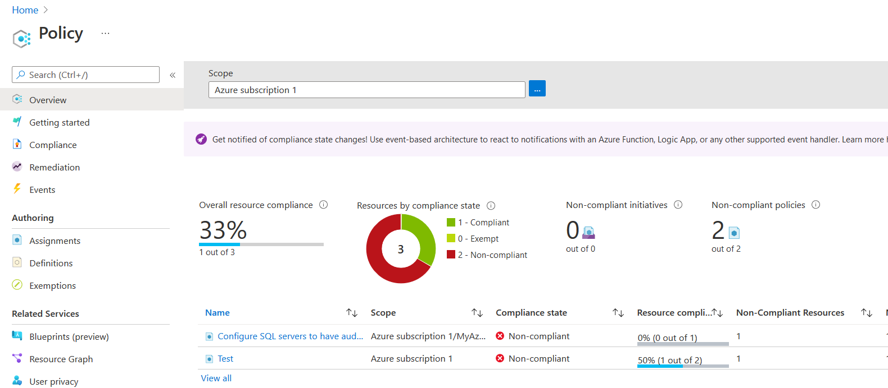Sort the table by Name column

coord(352,313)
